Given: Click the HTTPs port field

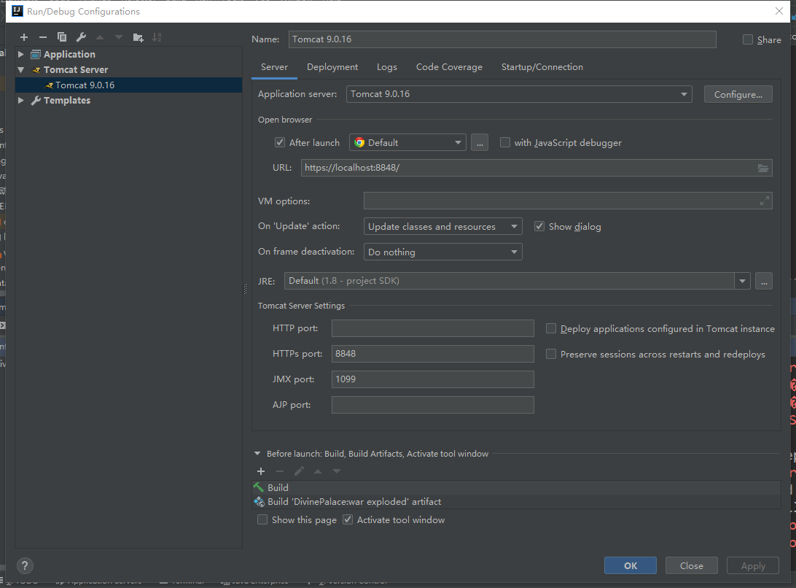Looking at the screenshot, I should click(x=432, y=354).
